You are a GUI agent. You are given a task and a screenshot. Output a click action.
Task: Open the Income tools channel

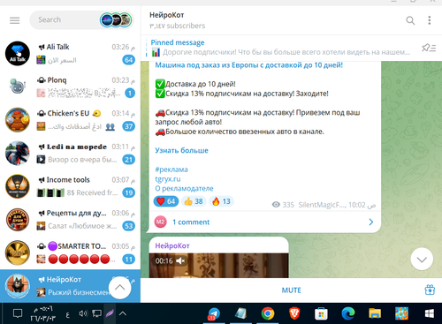70,186
